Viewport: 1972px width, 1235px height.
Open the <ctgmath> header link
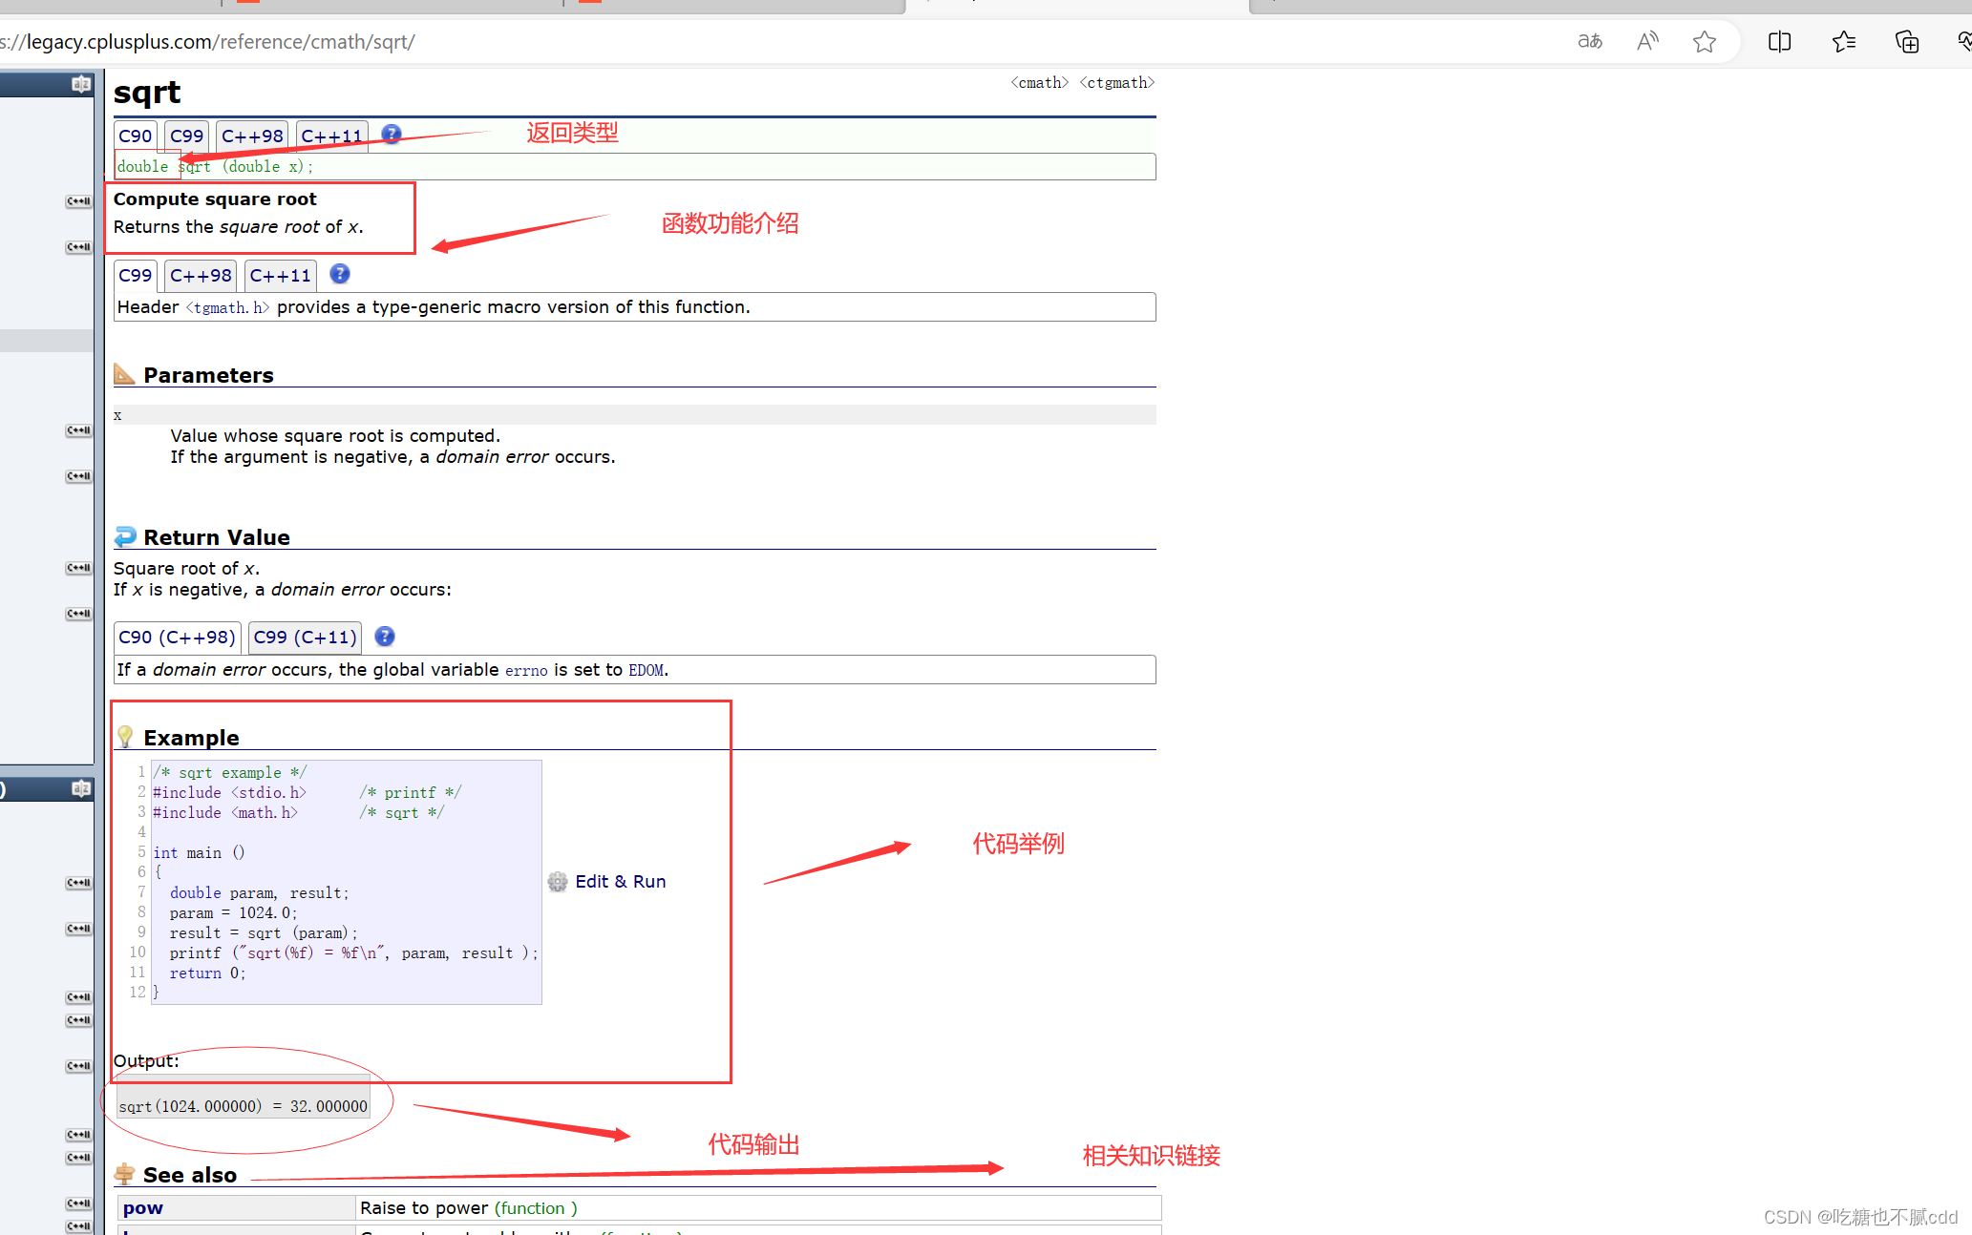point(1117,83)
